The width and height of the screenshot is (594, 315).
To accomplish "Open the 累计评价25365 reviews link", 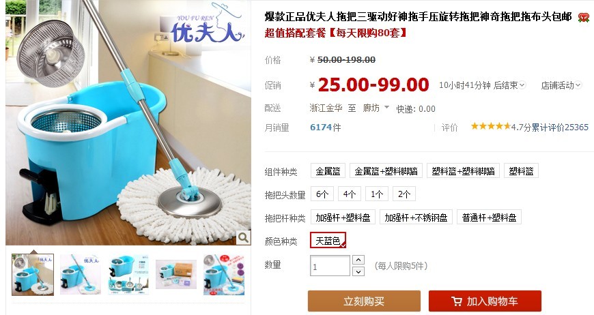I will pyautogui.click(x=560, y=127).
